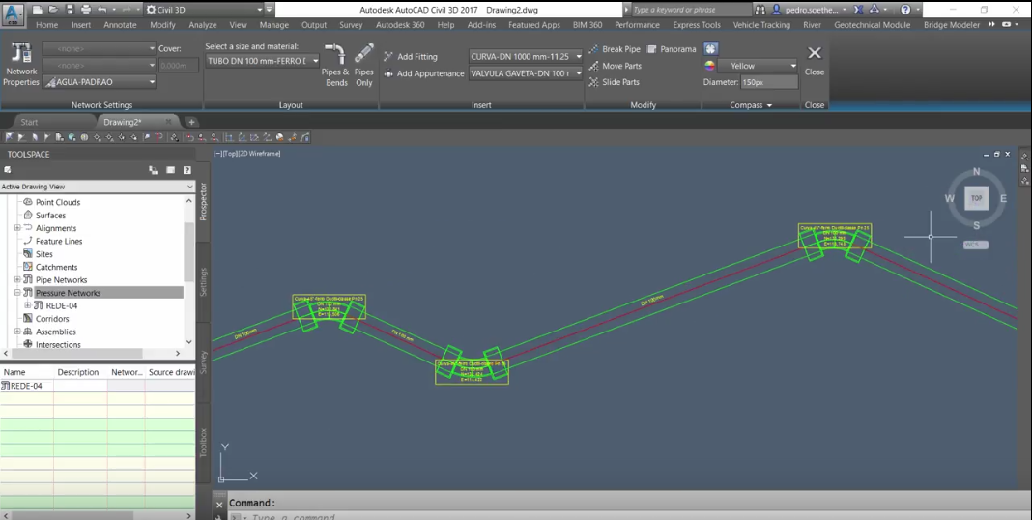Open the Analyze ribbon tab
The image size is (1032, 520).
point(203,25)
